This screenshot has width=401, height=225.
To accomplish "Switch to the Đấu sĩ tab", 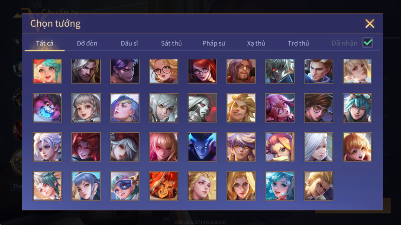I will tap(129, 43).
